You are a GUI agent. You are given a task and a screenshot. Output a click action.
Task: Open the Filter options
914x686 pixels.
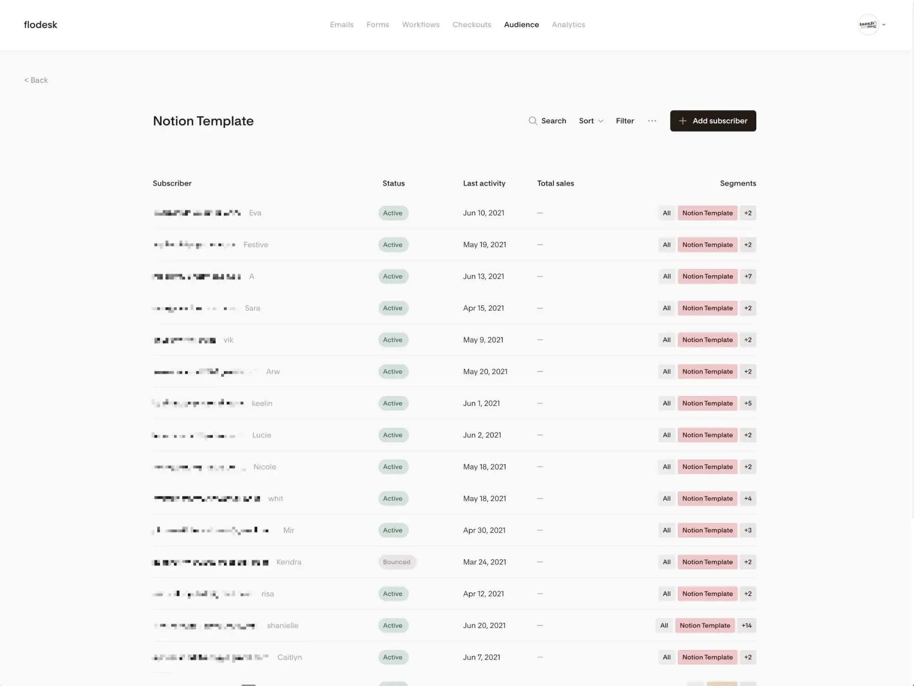click(625, 121)
